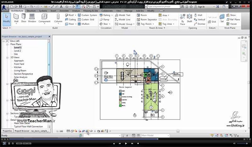Screen dimensions: 252x147
Task: Click Sign In
Action: (201, 7)
